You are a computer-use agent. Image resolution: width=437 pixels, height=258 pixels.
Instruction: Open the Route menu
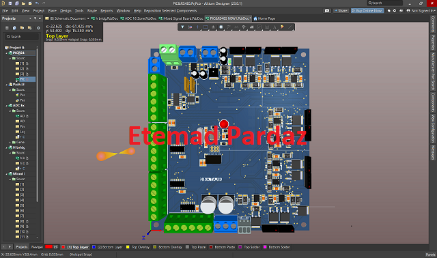(92, 11)
